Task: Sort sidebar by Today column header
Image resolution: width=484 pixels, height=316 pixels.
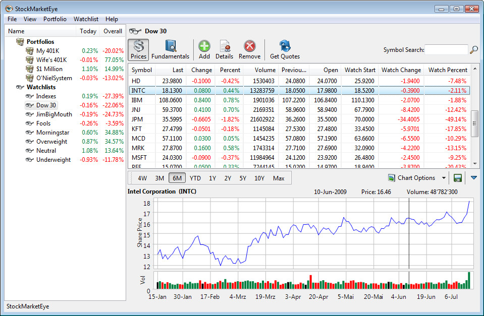Action: [x=88, y=31]
